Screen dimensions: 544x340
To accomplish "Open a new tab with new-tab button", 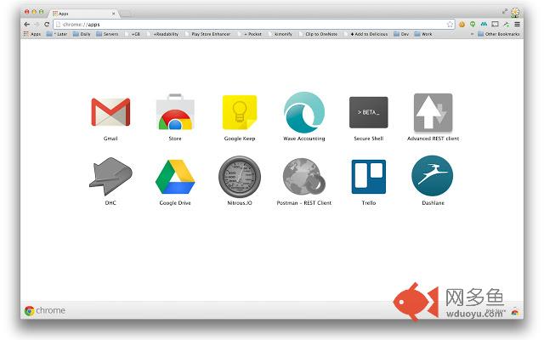I will (x=126, y=14).
